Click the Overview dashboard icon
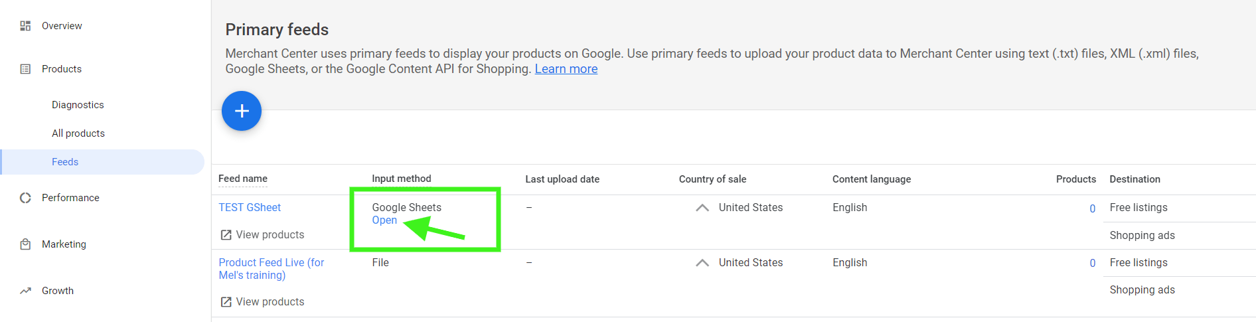 (x=25, y=26)
